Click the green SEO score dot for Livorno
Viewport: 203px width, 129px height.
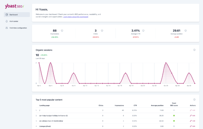point(174,115)
